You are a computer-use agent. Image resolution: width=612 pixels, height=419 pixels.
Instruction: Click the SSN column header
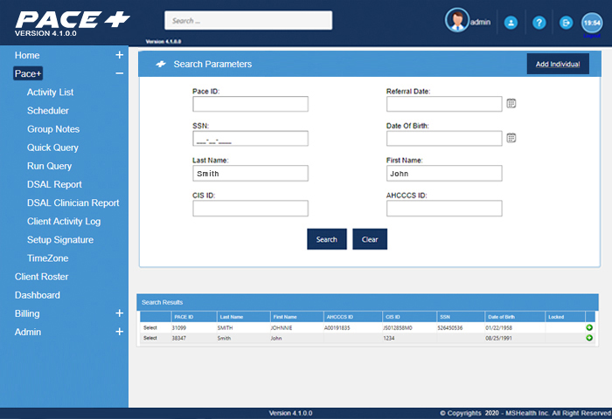click(445, 317)
